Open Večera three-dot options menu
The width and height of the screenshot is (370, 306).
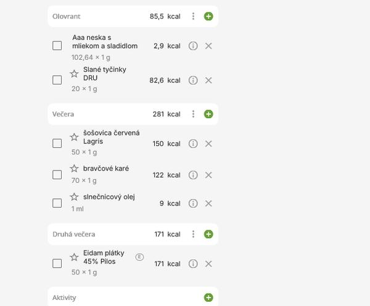tap(193, 114)
